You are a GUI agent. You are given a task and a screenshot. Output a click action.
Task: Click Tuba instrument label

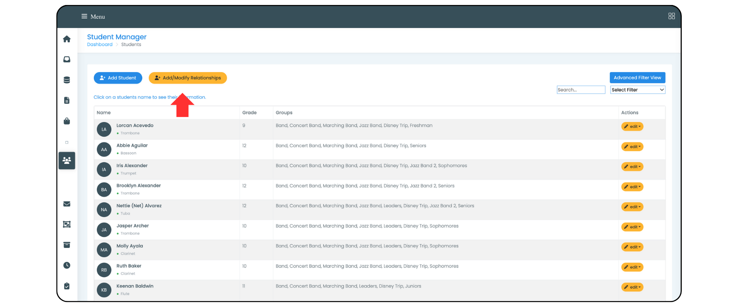pos(125,213)
